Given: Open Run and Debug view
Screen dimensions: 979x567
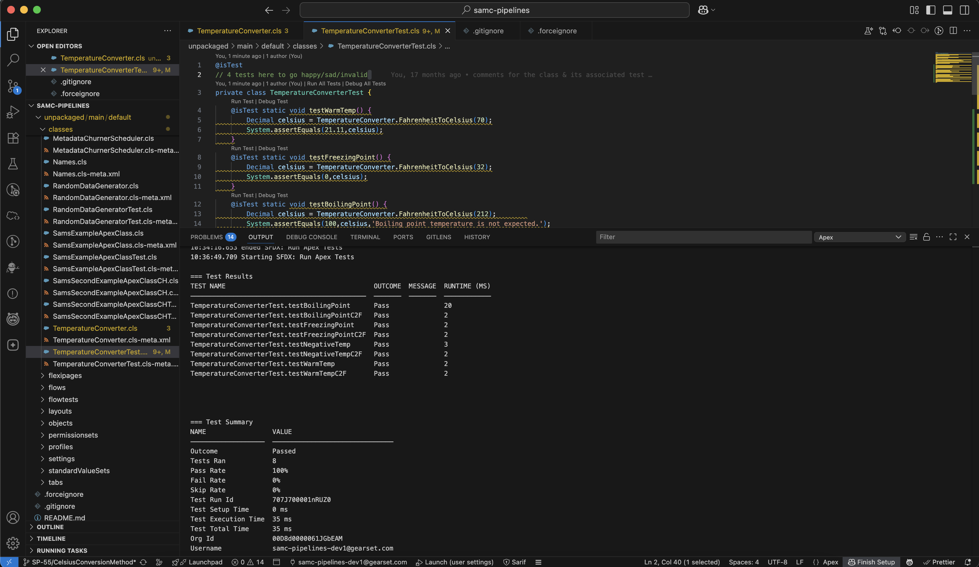Looking at the screenshot, I should (13, 112).
